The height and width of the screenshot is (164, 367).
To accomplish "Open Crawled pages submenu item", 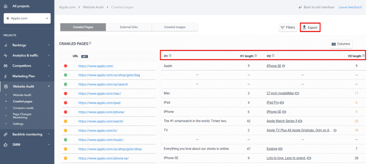I will pos(23,101).
